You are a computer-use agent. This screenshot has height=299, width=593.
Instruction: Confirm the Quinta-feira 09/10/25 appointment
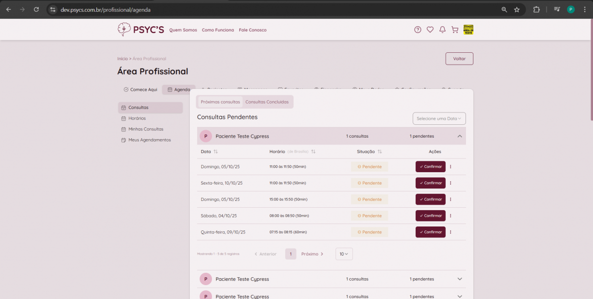tap(430, 232)
